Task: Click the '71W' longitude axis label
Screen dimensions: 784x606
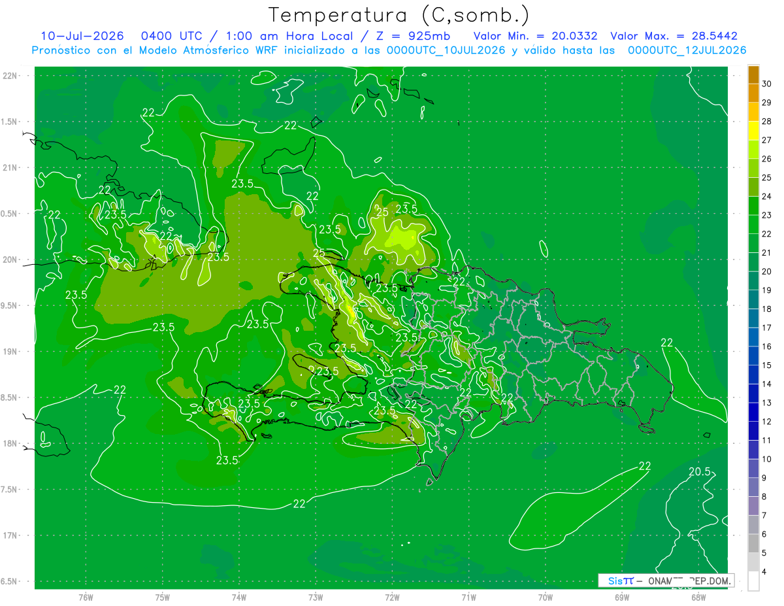Action: [468, 598]
